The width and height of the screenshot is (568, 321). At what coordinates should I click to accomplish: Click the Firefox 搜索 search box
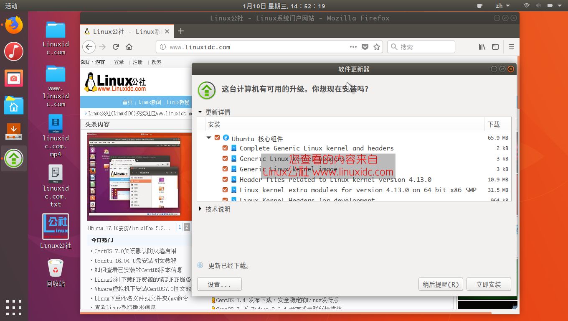421,47
